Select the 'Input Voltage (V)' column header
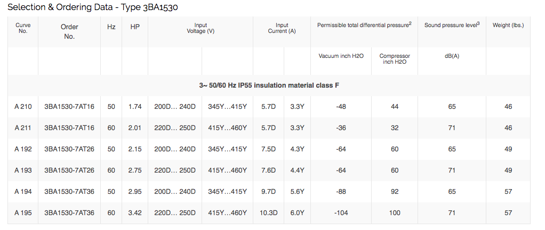This screenshot has width=545, height=230. click(x=201, y=28)
